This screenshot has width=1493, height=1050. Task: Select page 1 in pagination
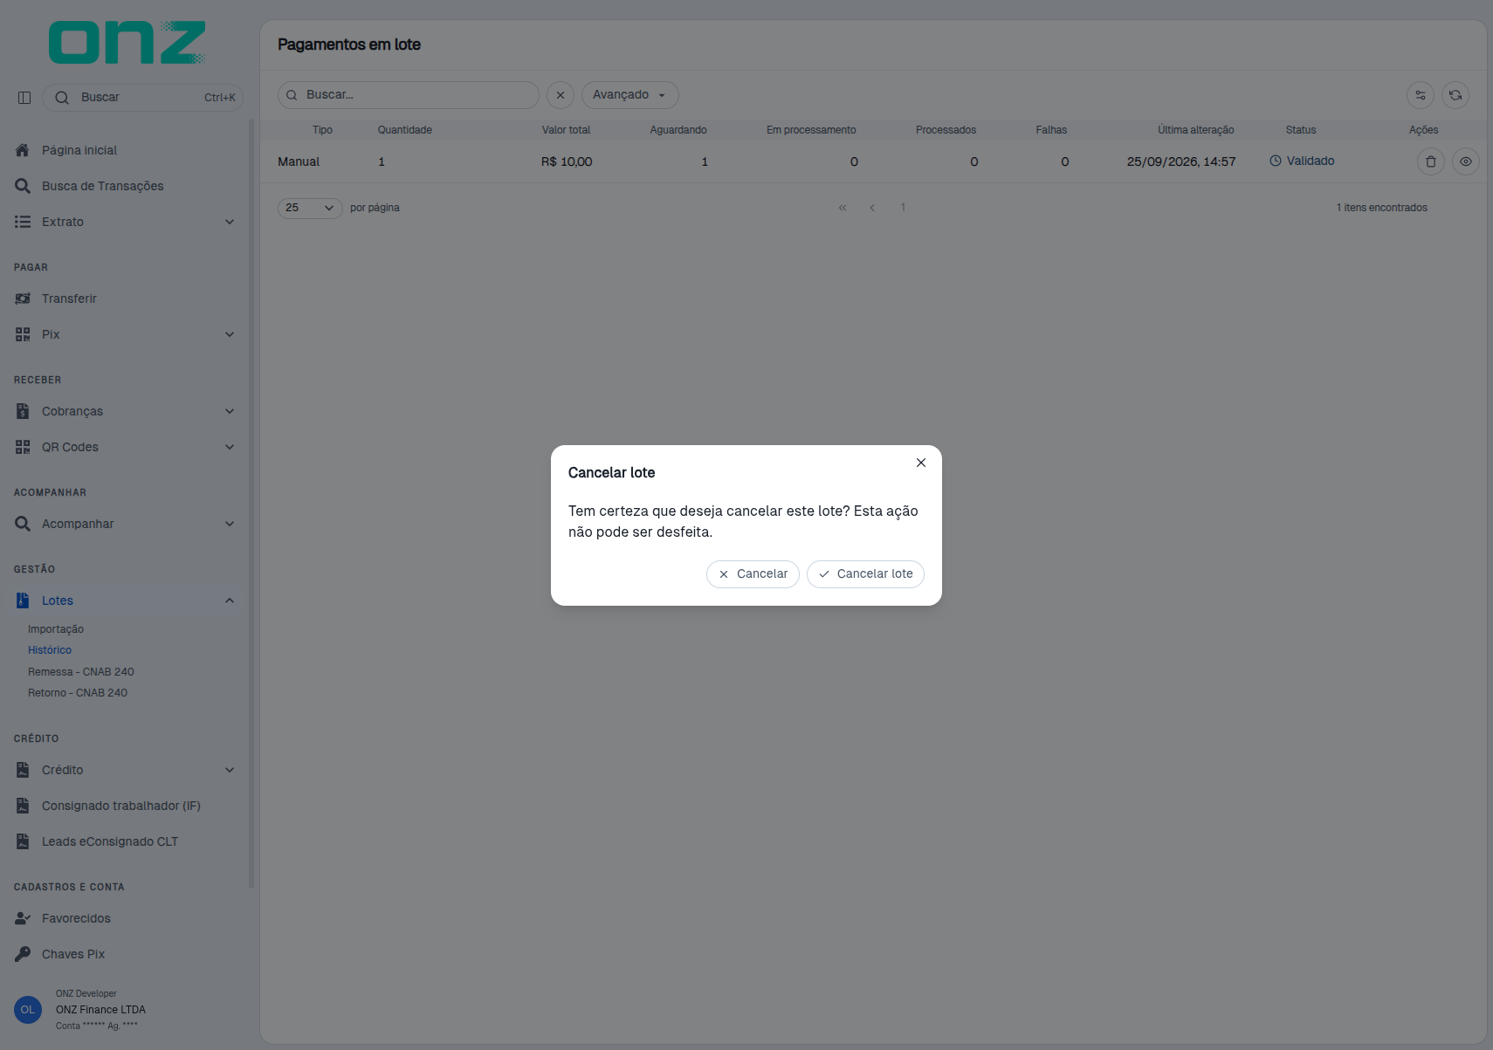click(903, 208)
